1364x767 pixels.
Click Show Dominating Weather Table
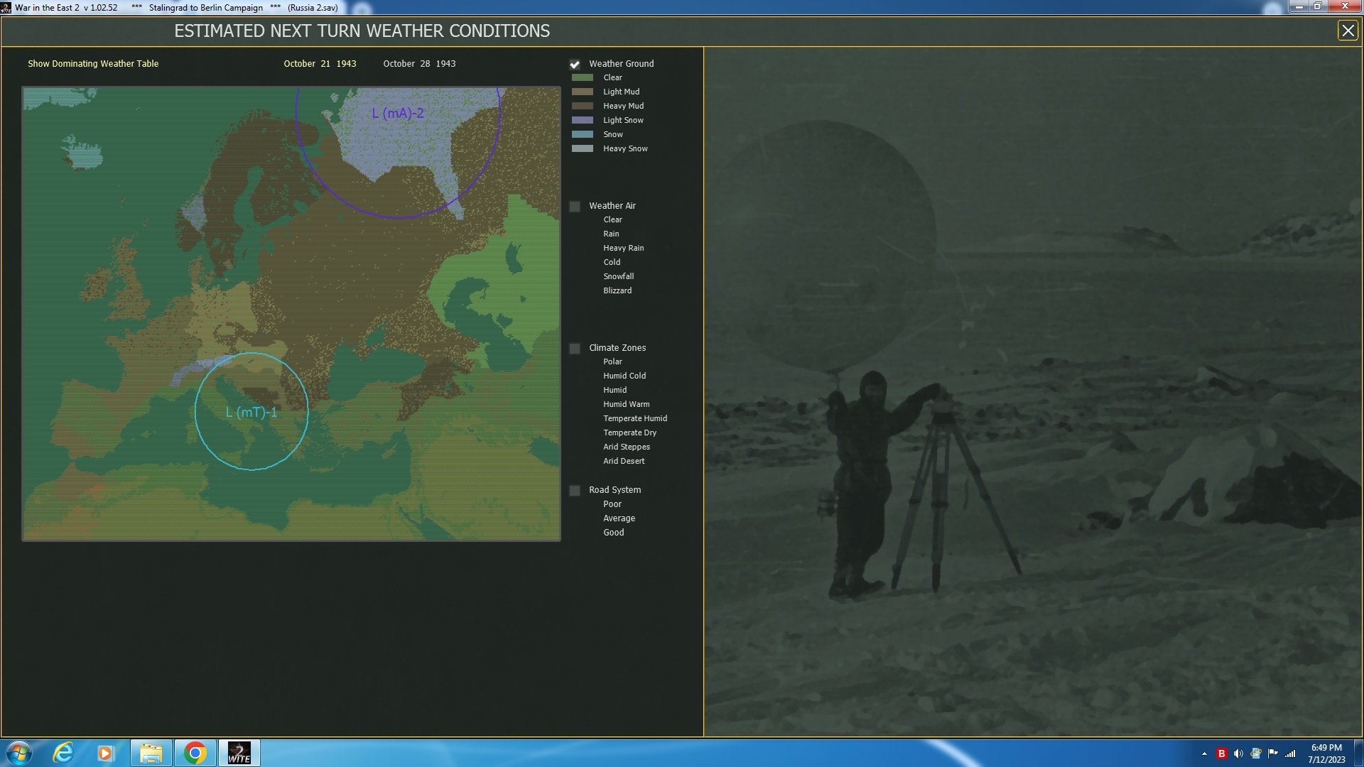point(93,64)
